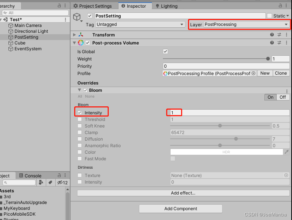Image resolution: width=292 pixels, height=220 pixels.
Task: Uncheck the Is Global checkbox
Action: (165, 51)
